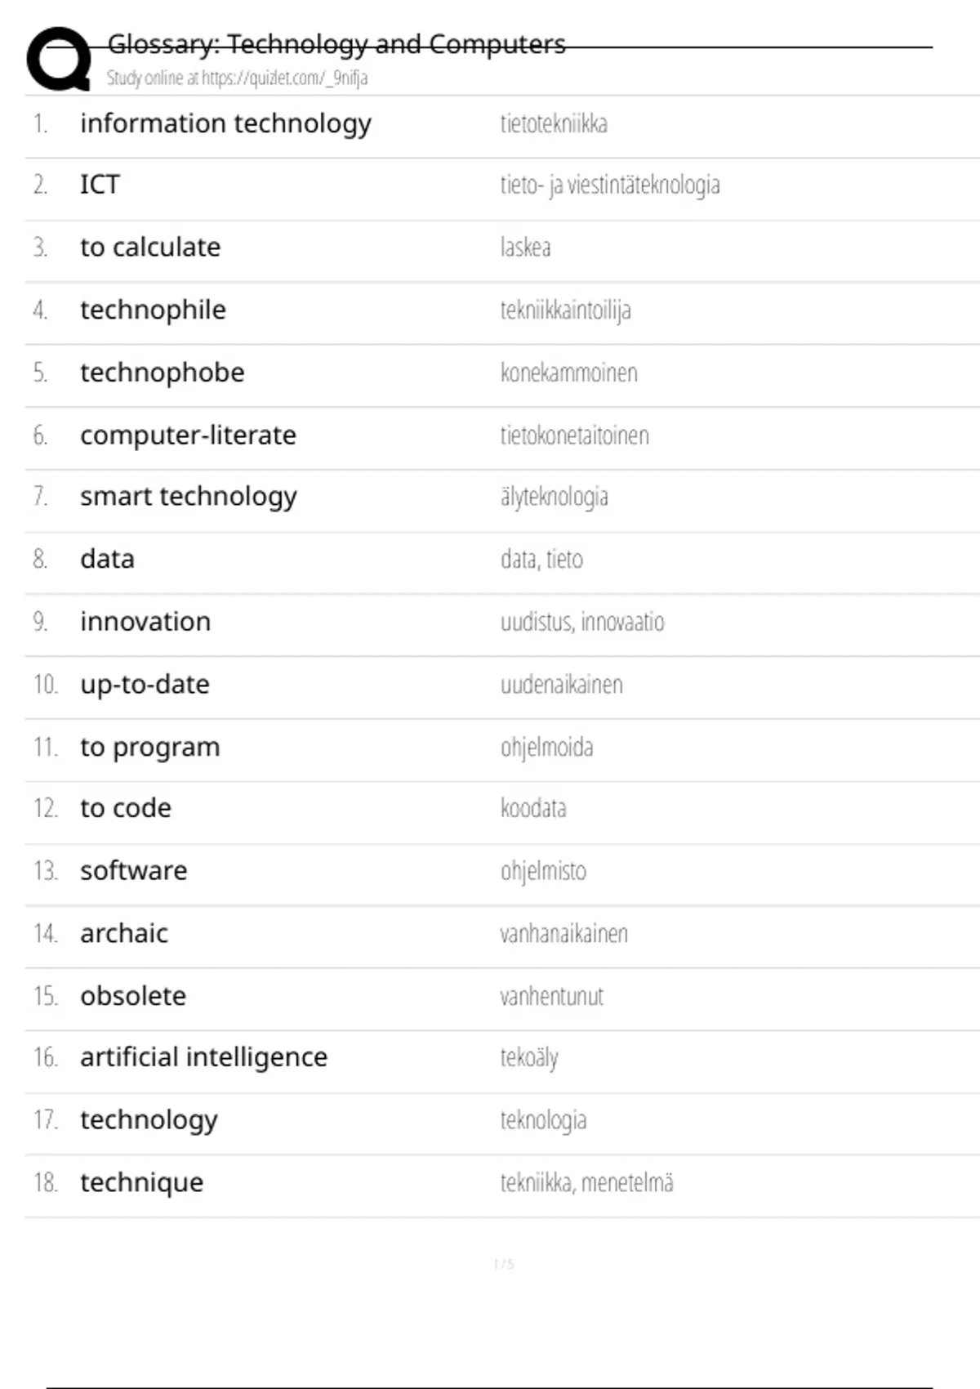Click the term 'artificial intelligence'

click(x=203, y=1057)
